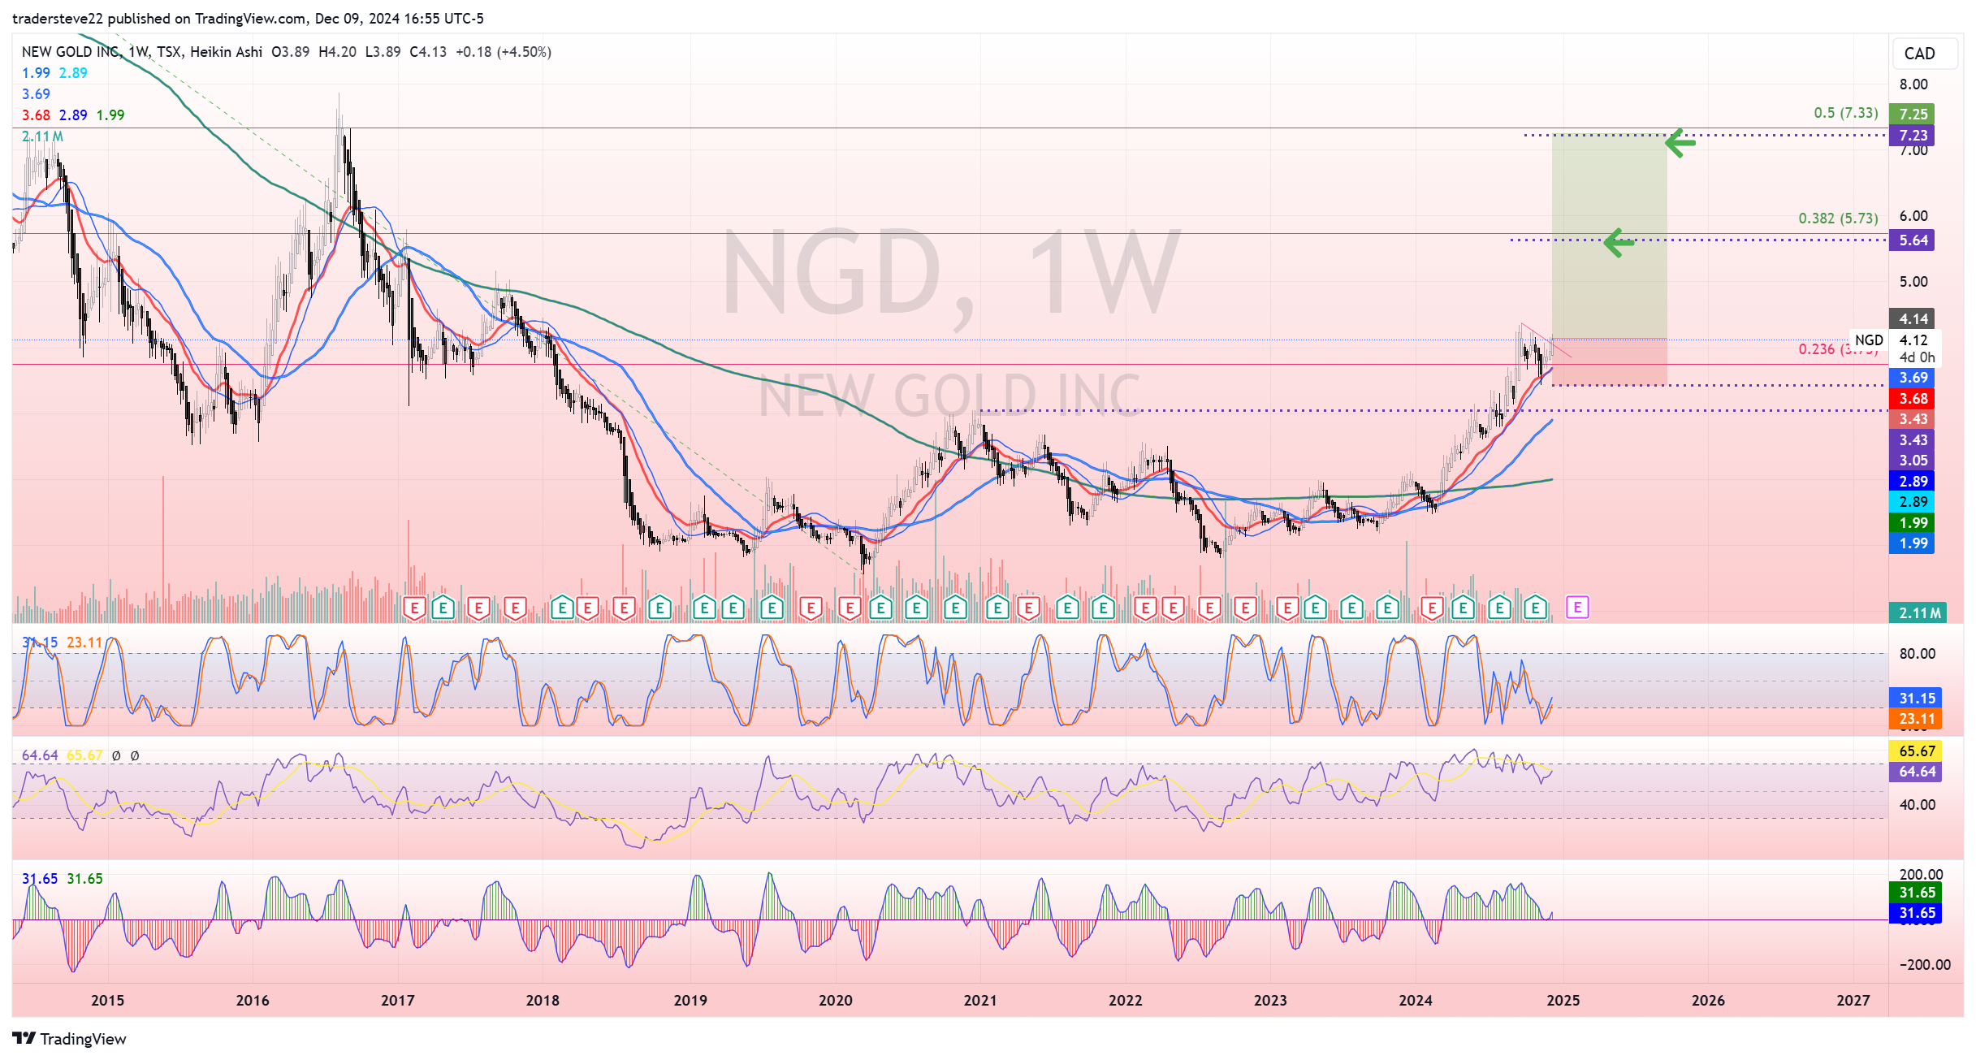Click the change value +0.18 (+4.50%)

point(504,52)
